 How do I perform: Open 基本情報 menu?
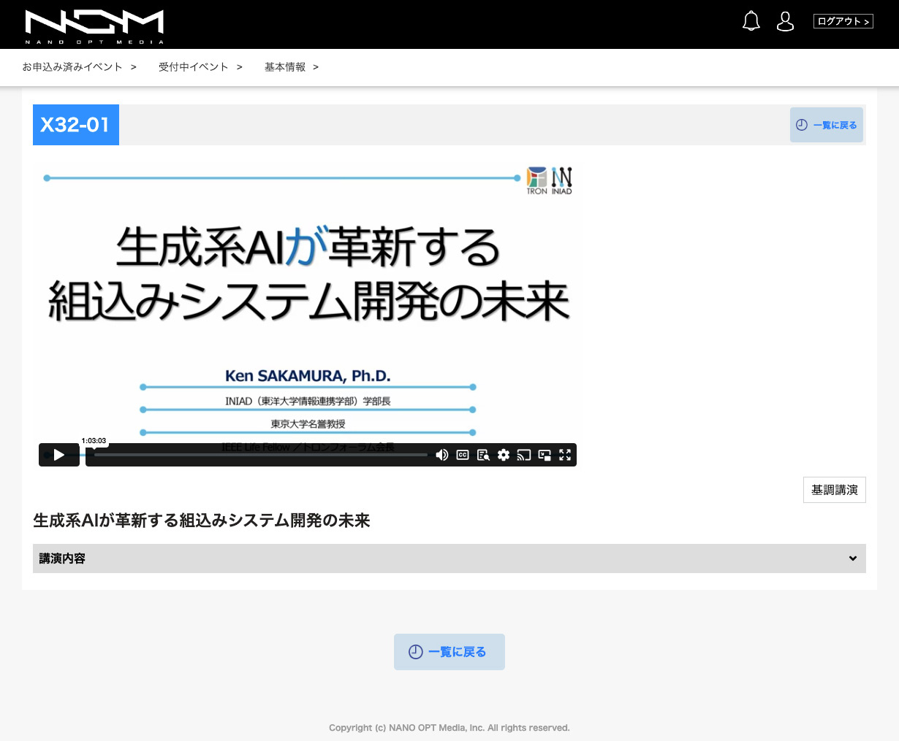tap(291, 67)
